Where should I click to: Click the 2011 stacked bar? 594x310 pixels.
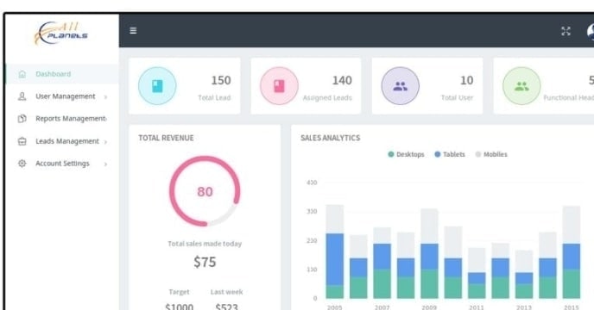[477, 273]
